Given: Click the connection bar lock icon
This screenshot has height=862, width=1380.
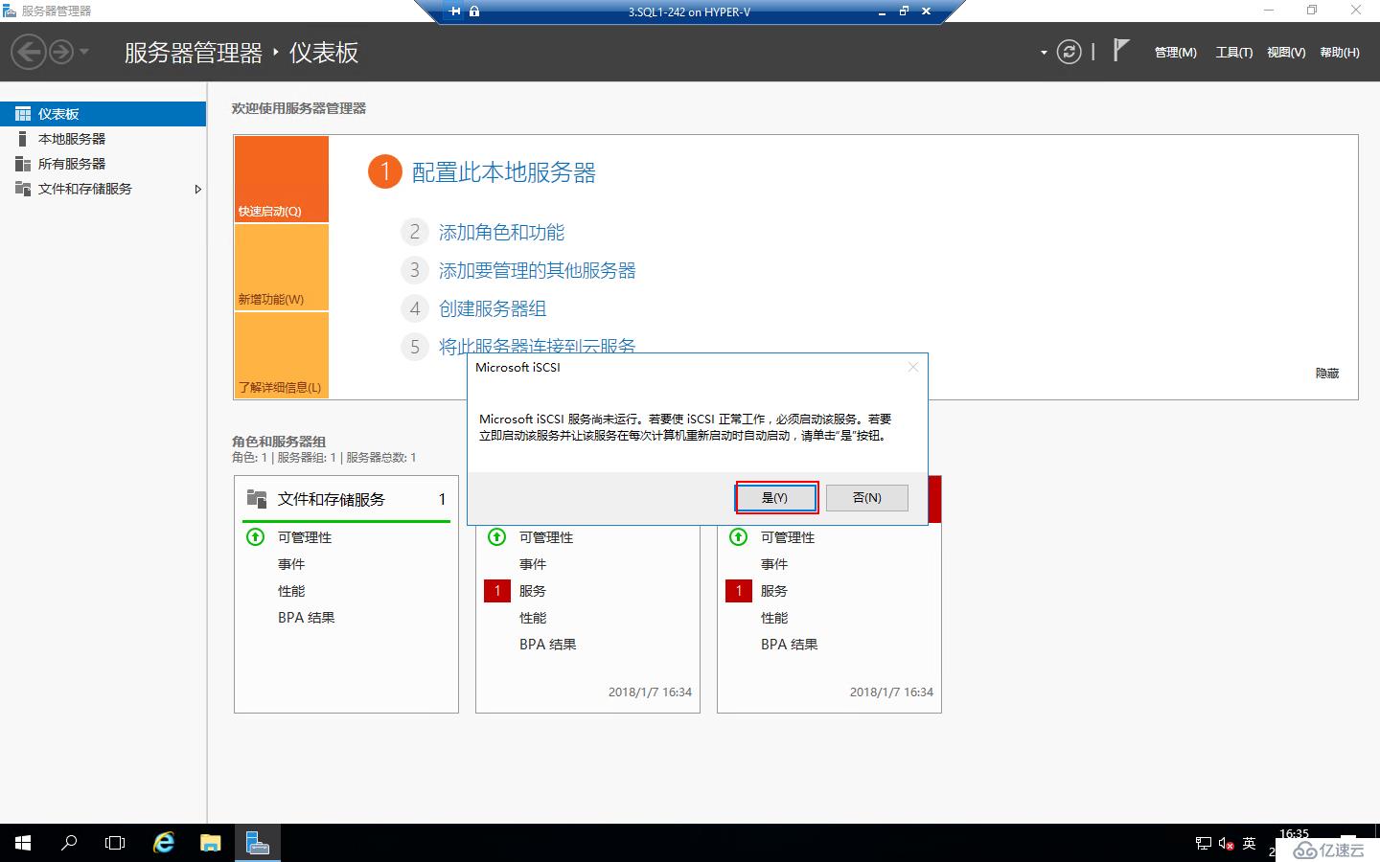Looking at the screenshot, I should click(x=474, y=11).
